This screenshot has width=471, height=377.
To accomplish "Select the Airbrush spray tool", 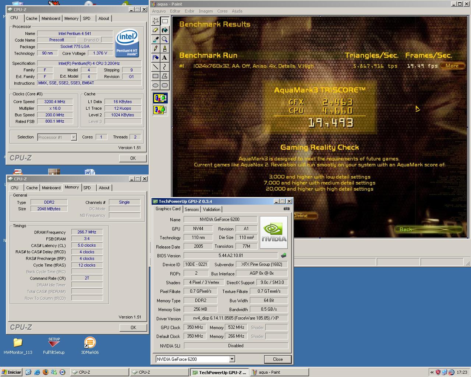I will coord(156,58).
